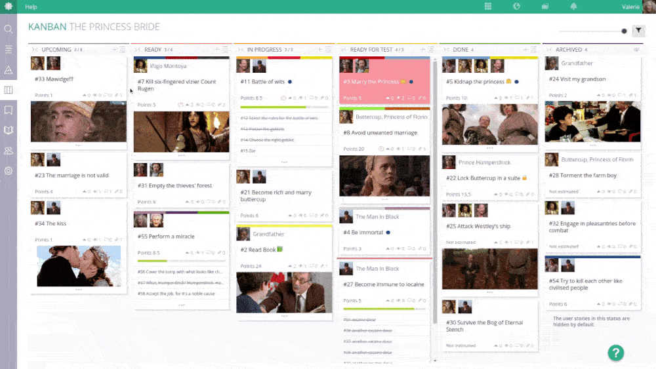Collapse the image on the #34 The kiss card
The width and height of the screenshot is (656, 369).
79,289
